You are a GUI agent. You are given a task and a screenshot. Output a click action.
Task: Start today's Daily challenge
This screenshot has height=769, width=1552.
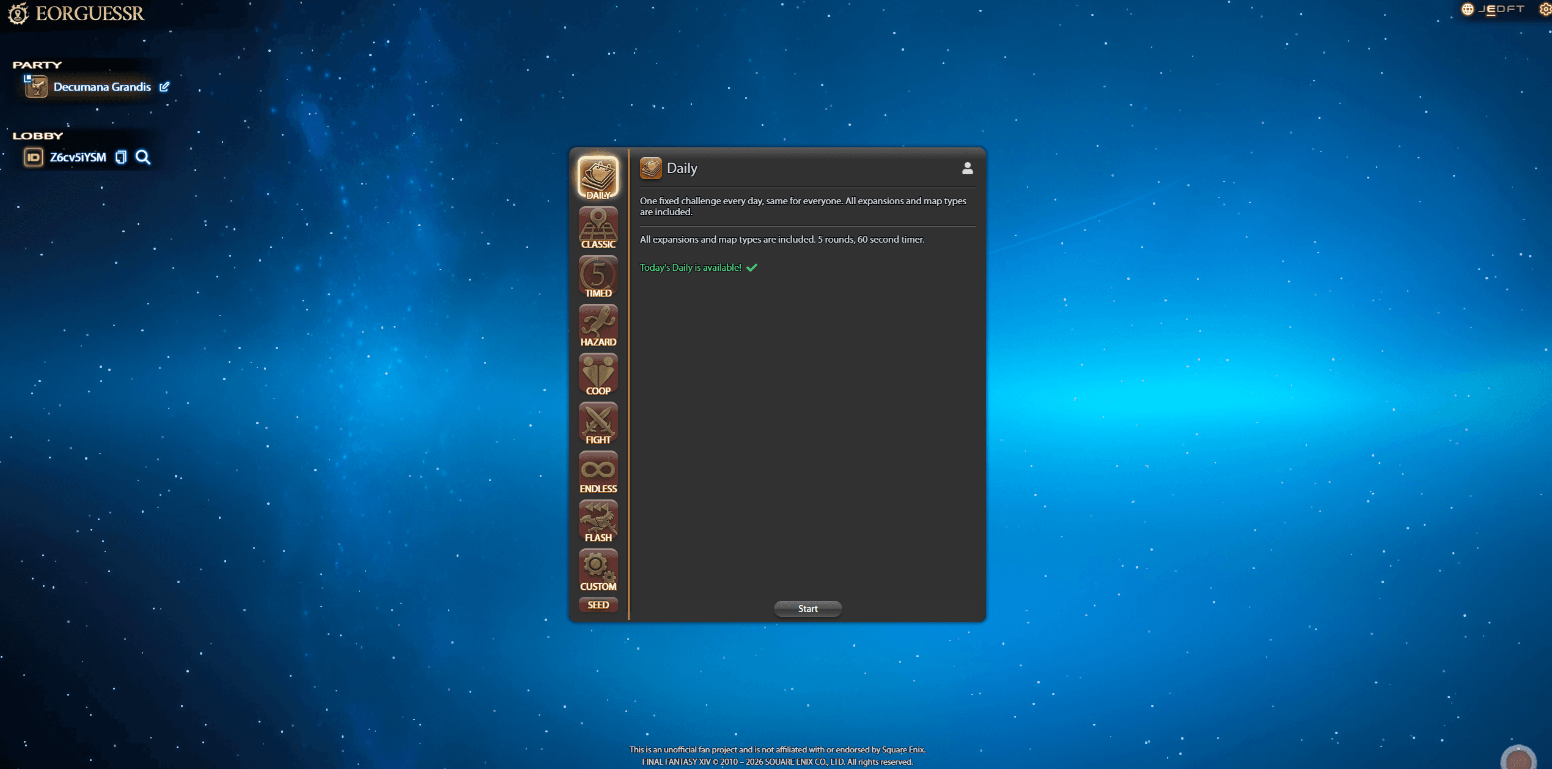807,608
